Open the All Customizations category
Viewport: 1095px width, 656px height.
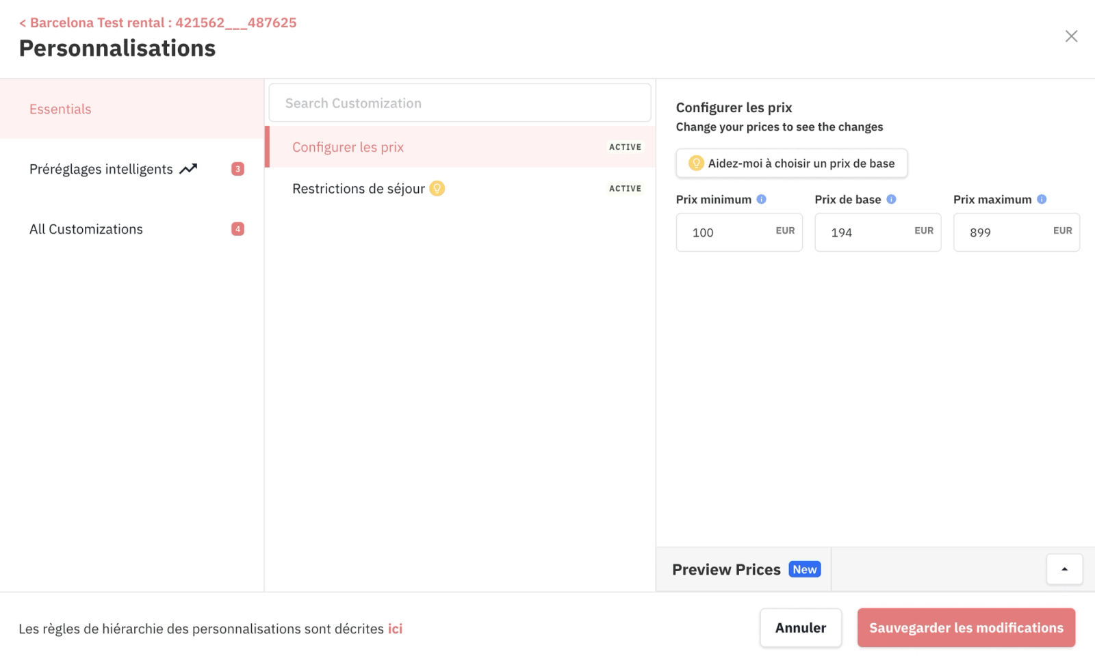pyautogui.click(x=132, y=229)
